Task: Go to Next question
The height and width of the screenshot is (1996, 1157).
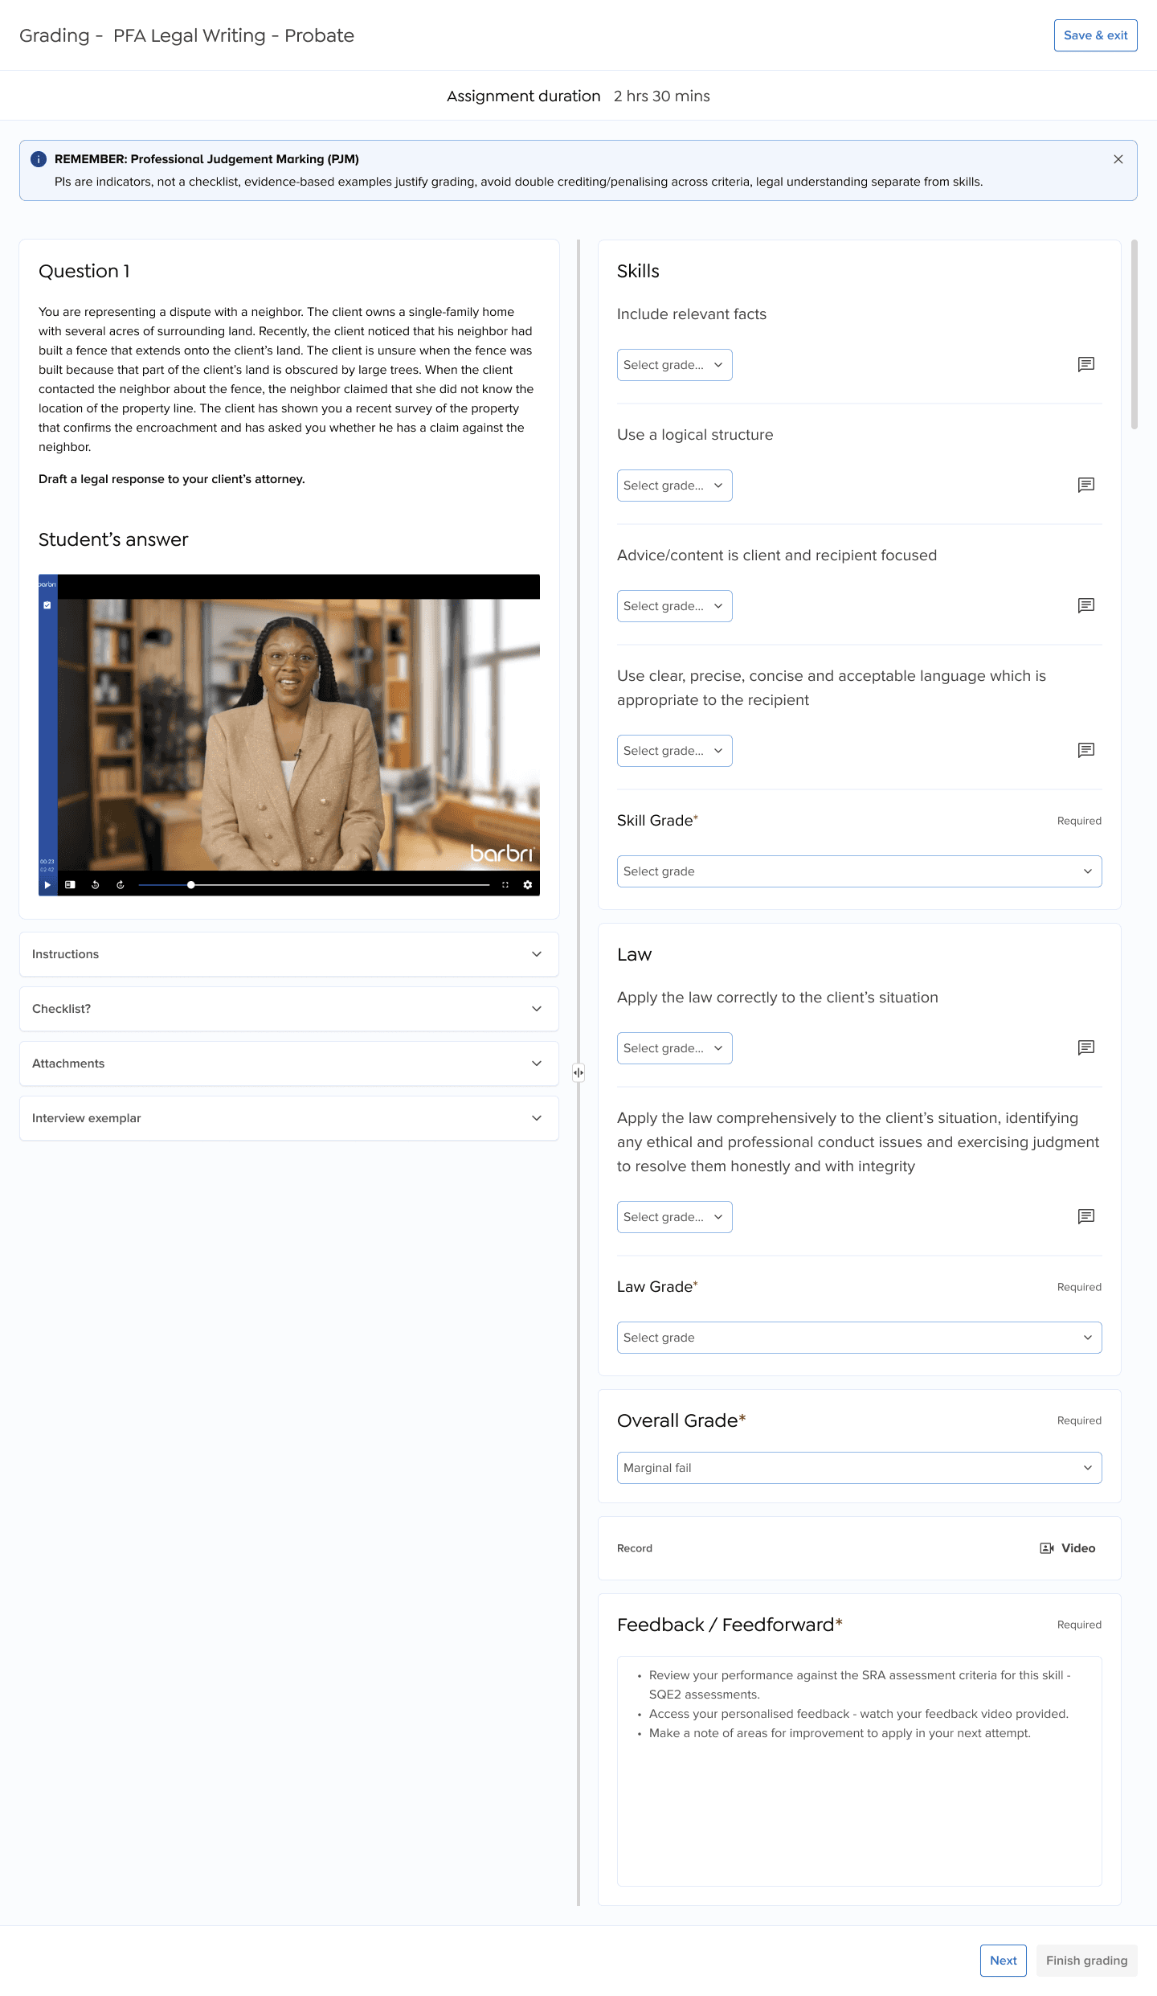Action: pyautogui.click(x=1004, y=1961)
